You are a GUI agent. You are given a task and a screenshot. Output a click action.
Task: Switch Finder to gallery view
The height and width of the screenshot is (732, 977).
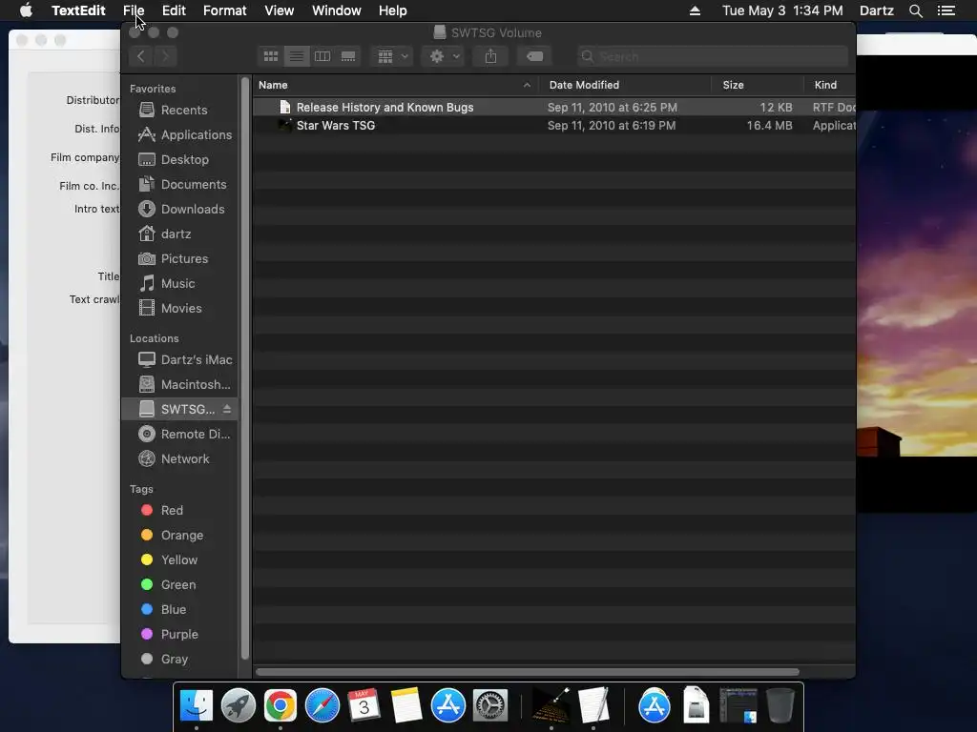pyautogui.click(x=348, y=56)
